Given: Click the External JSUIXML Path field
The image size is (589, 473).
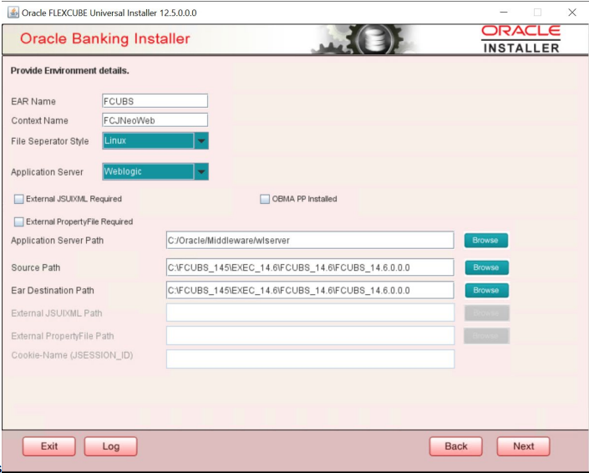Looking at the screenshot, I should click(x=310, y=313).
